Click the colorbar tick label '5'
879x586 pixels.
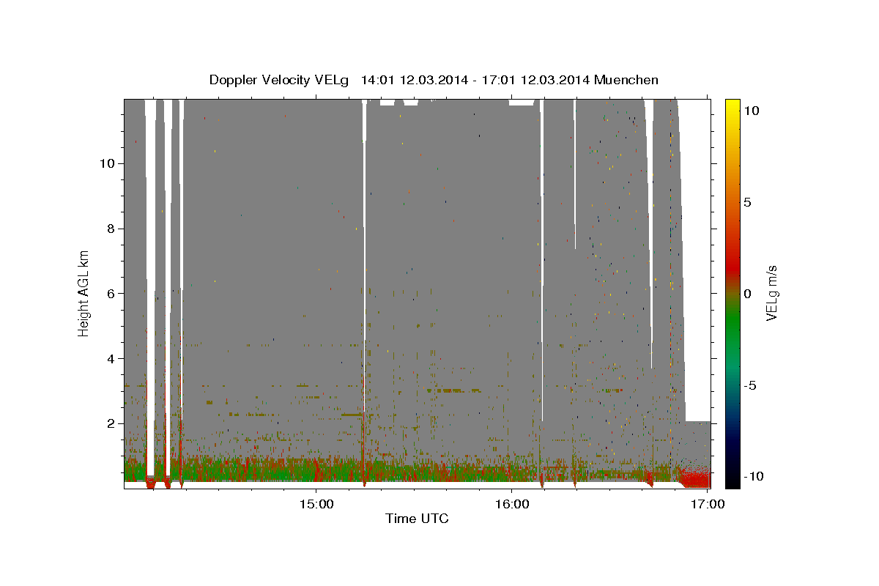[747, 202]
